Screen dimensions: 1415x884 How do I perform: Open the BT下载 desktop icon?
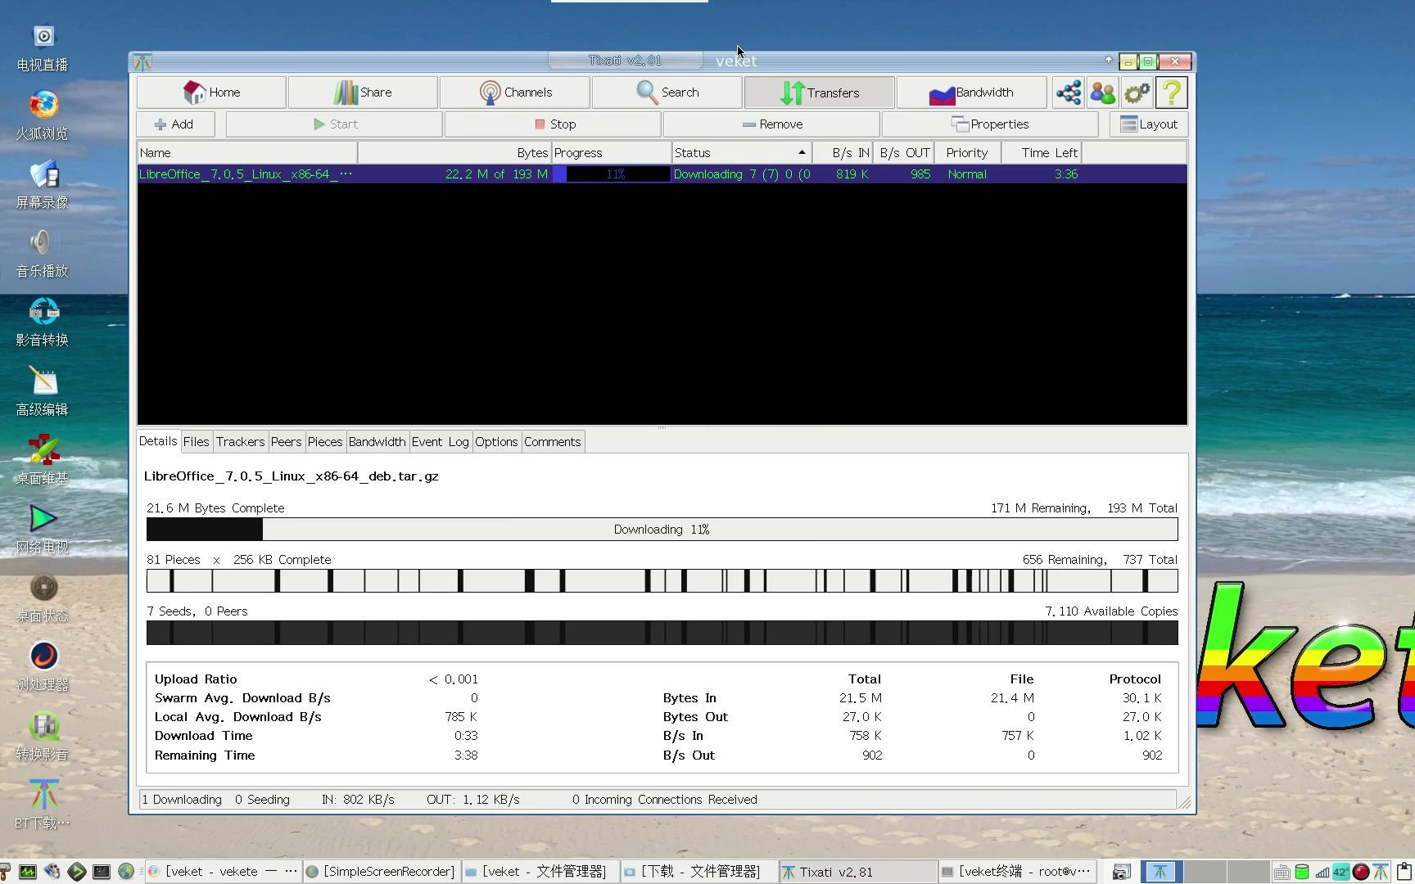click(x=43, y=806)
